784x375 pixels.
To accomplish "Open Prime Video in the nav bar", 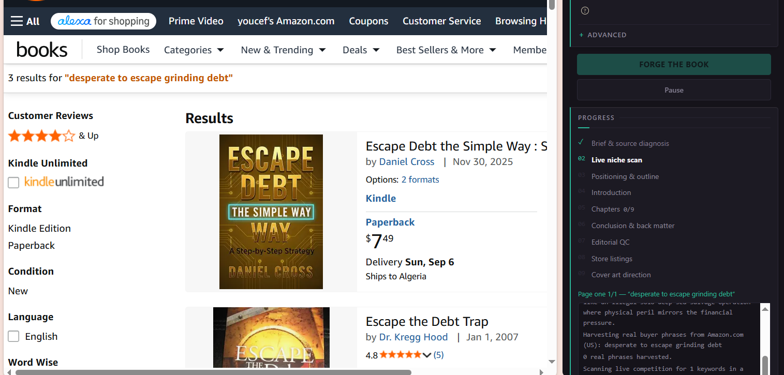I will 196,21.
